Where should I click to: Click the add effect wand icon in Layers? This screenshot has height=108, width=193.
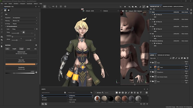171,58
